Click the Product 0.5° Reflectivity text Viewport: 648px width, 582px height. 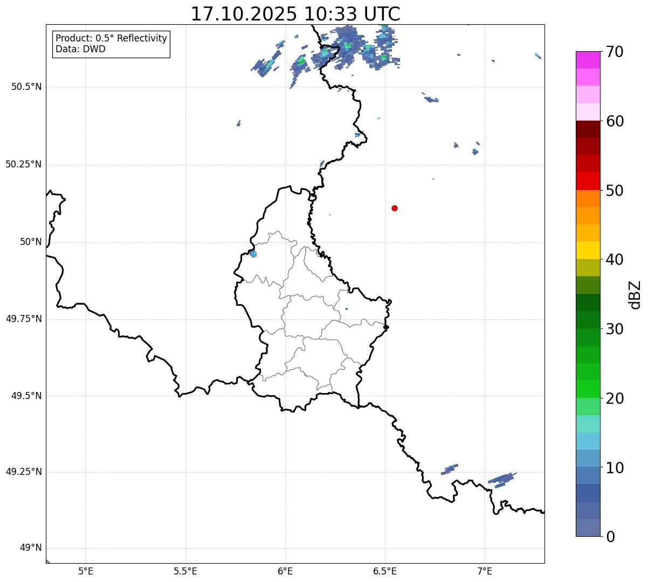111,38
